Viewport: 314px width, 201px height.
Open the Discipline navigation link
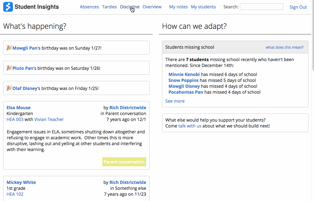coord(130,7)
